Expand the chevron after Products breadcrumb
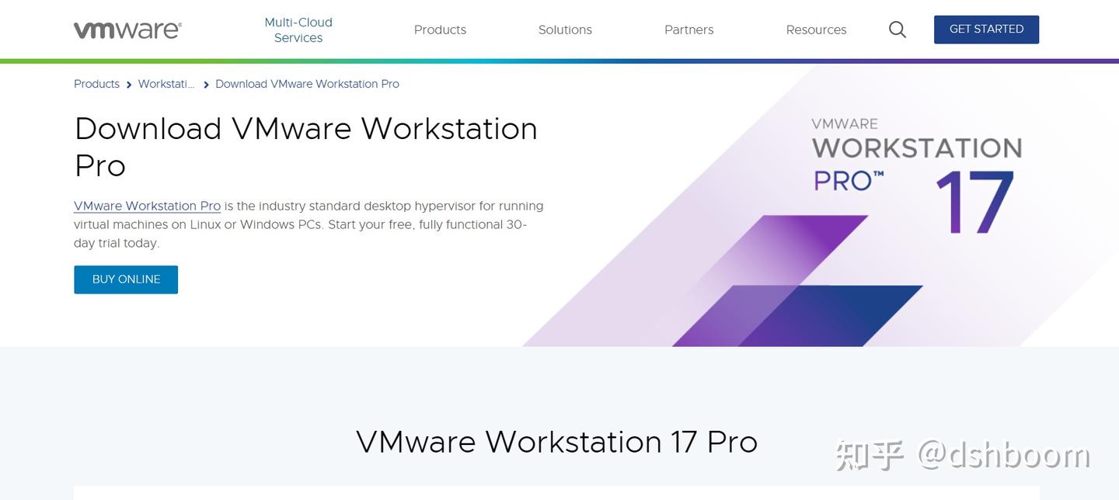 128,84
